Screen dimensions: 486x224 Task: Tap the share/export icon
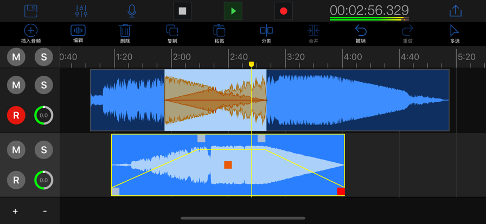[x=455, y=11]
